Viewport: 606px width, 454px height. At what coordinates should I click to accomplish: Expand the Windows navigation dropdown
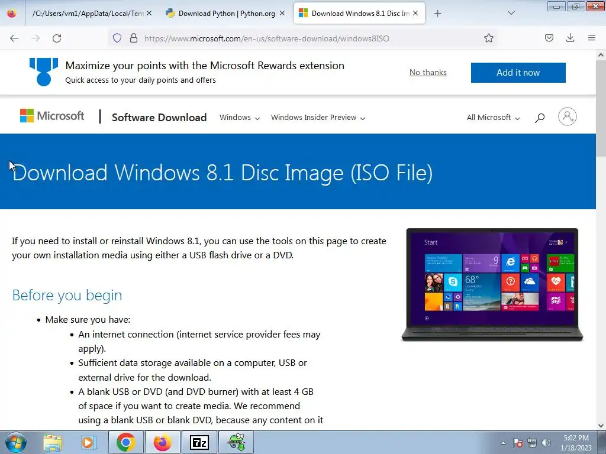(240, 118)
